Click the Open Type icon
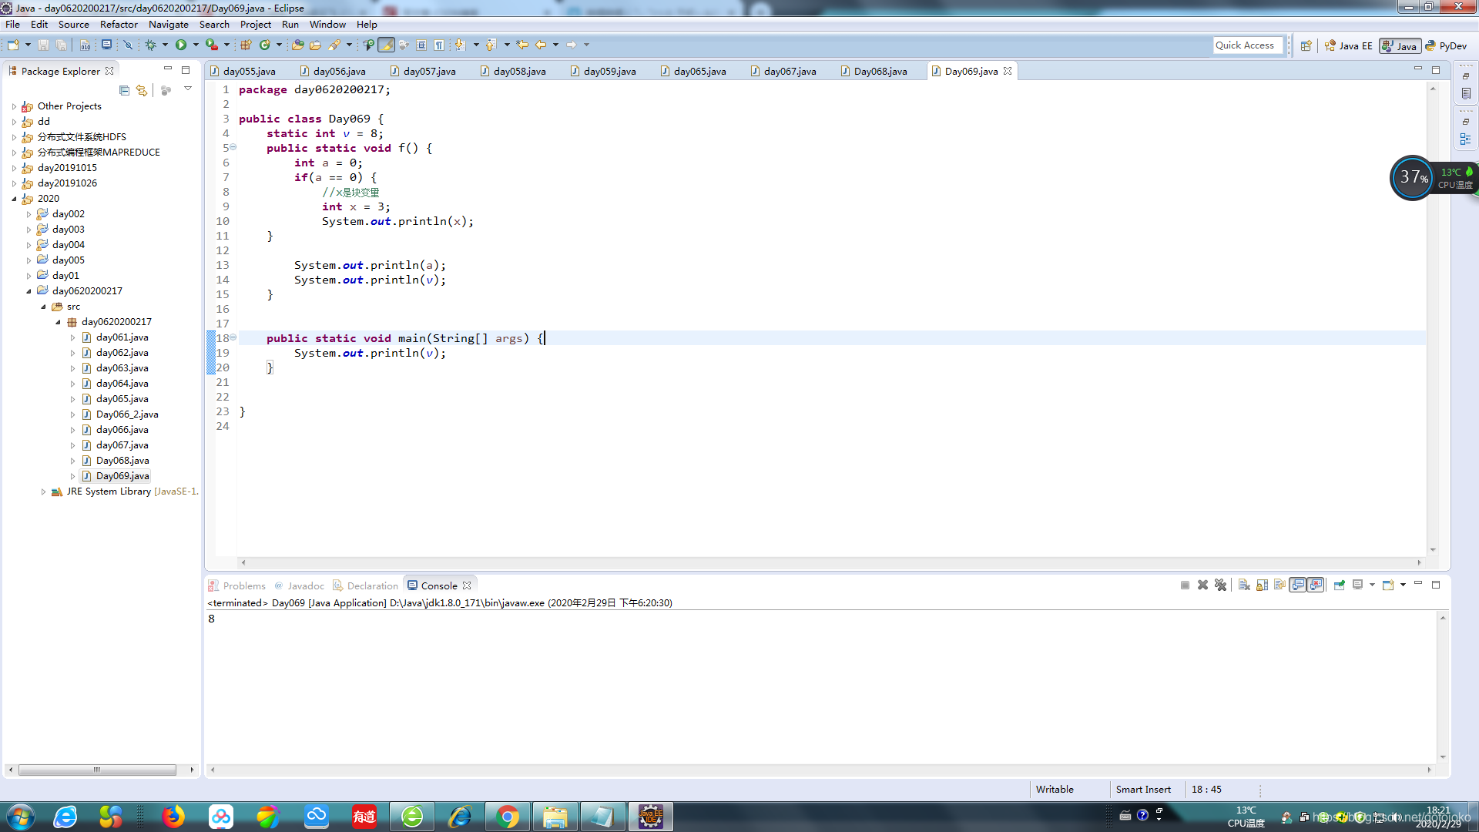 (297, 45)
